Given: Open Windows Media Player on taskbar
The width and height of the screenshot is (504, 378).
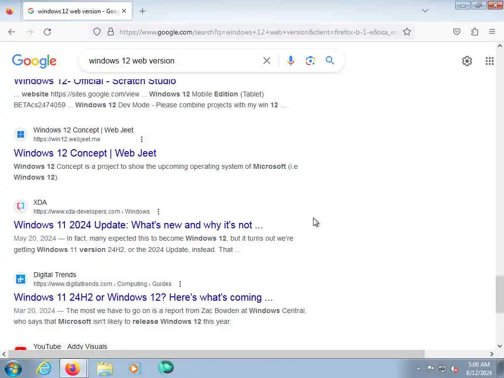Looking at the screenshot, I should click(134, 368).
